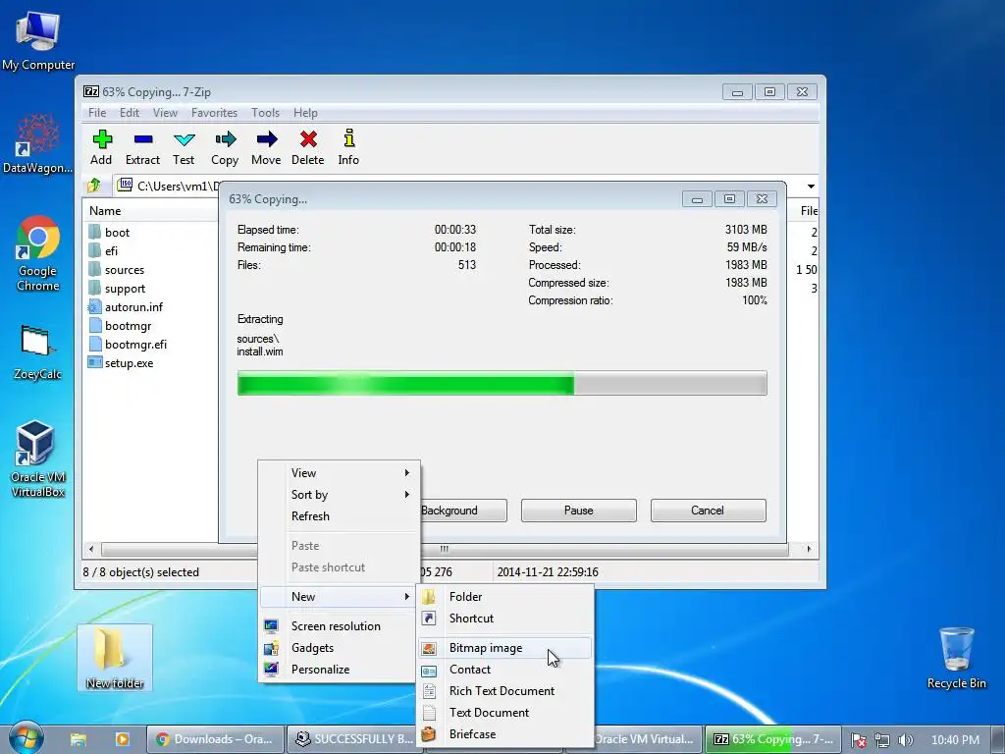Click Oracle VM VirtualBox desktop icon
The height and width of the screenshot is (754, 1005).
coord(38,458)
